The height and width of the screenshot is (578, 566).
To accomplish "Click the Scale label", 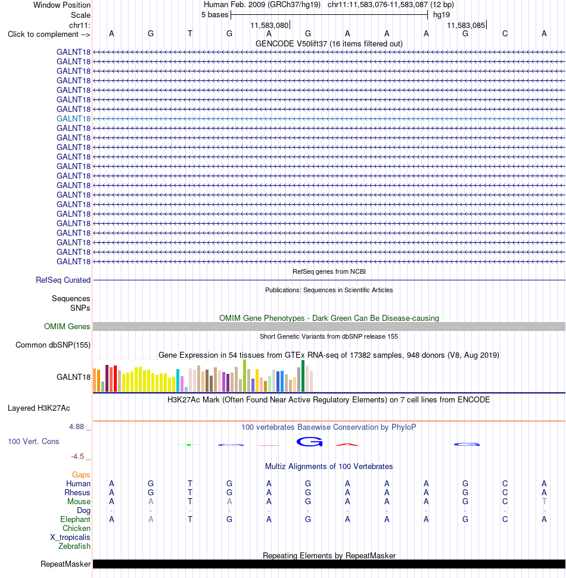I will (x=81, y=15).
